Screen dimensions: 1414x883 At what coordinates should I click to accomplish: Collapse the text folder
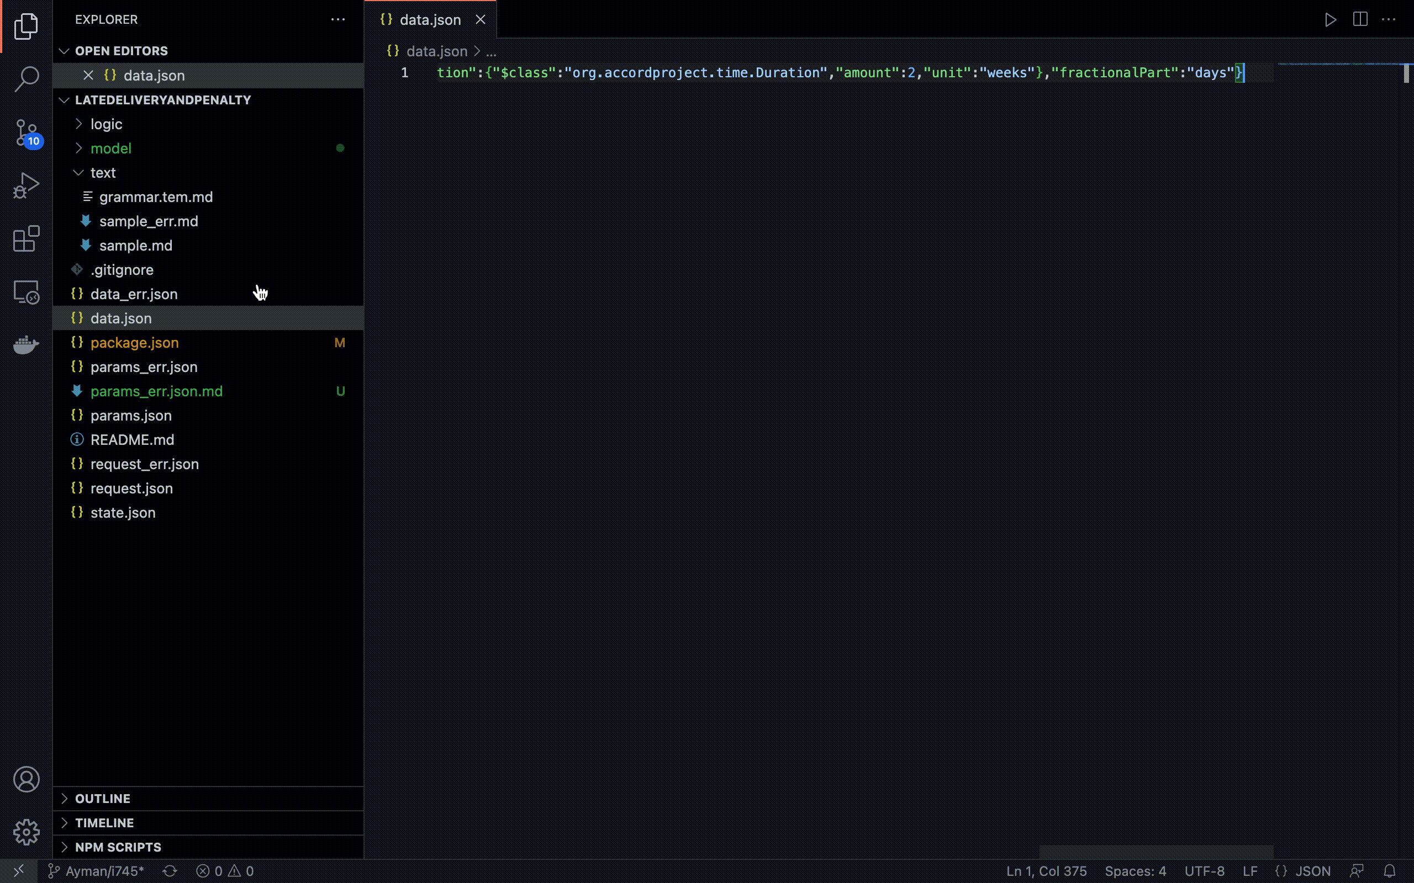click(103, 172)
